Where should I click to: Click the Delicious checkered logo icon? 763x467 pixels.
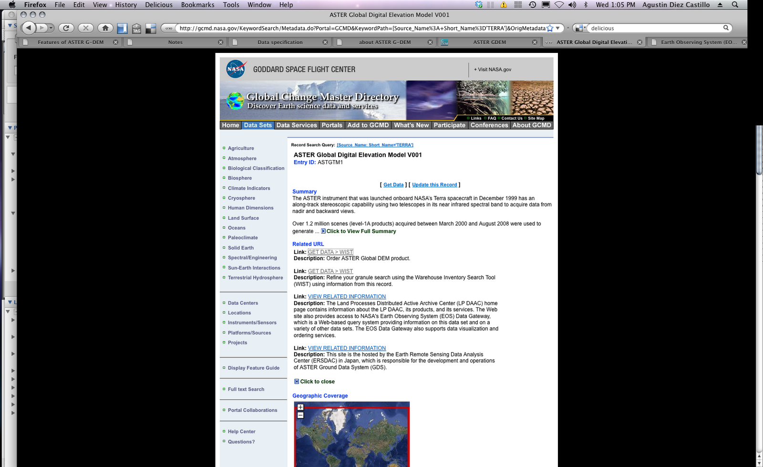click(x=151, y=29)
